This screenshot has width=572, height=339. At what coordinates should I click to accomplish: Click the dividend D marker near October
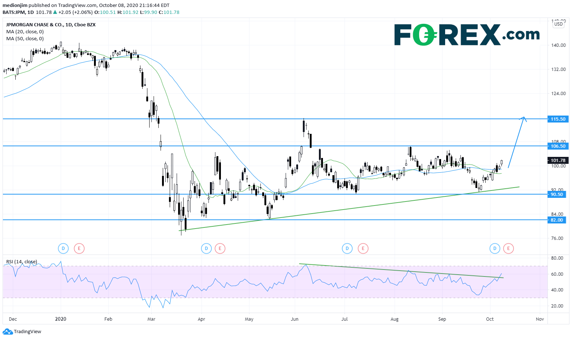click(495, 249)
